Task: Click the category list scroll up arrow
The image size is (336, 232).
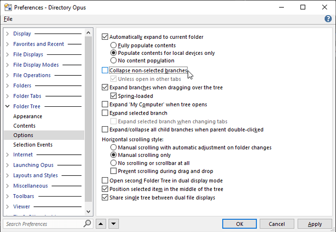Action: (x=88, y=33)
